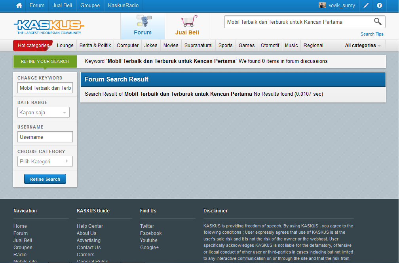Open the Twitter footer link
This screenshot has height=263, width=399.
[147, 226]
